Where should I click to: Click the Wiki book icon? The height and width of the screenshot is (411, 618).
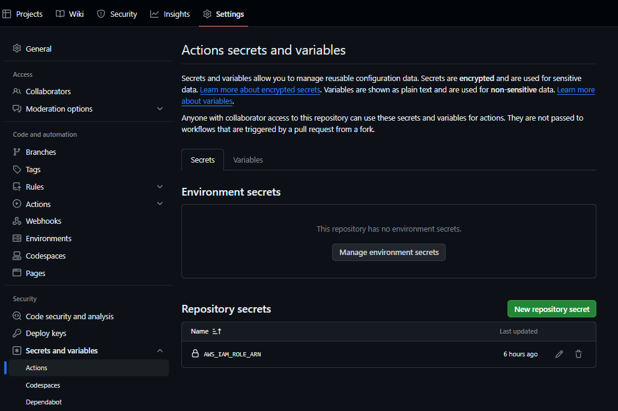(x=60, y=14)
